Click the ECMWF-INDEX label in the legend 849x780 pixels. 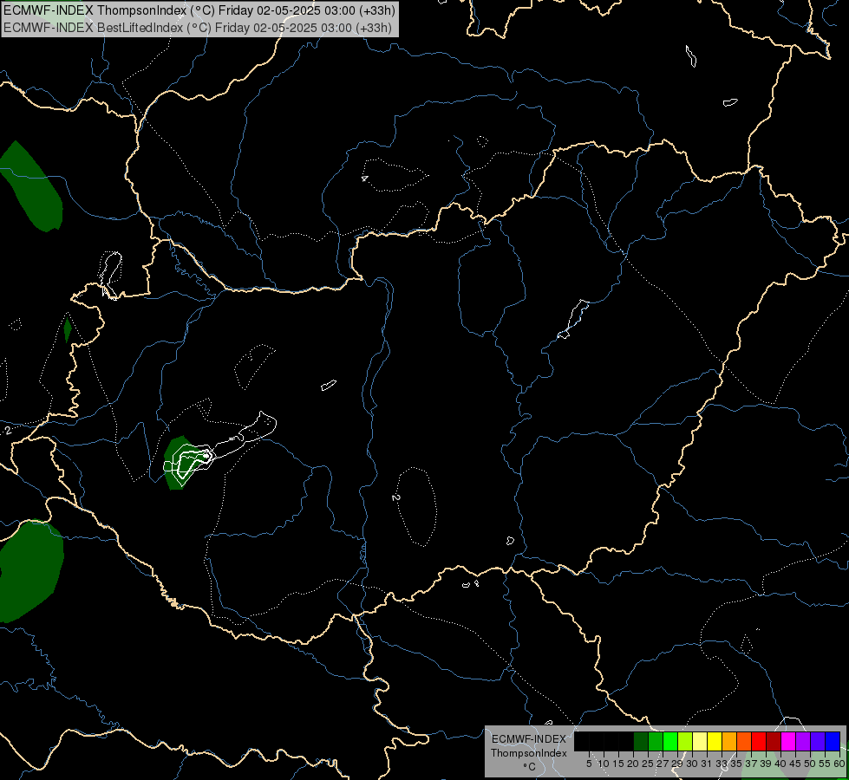click(528, 739)
